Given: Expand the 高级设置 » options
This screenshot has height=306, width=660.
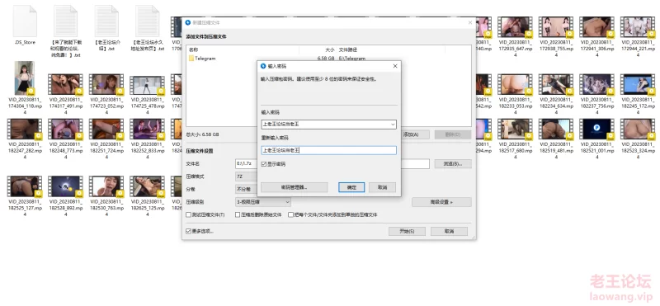Looking at the screenshot, I should tap(441, 202).
